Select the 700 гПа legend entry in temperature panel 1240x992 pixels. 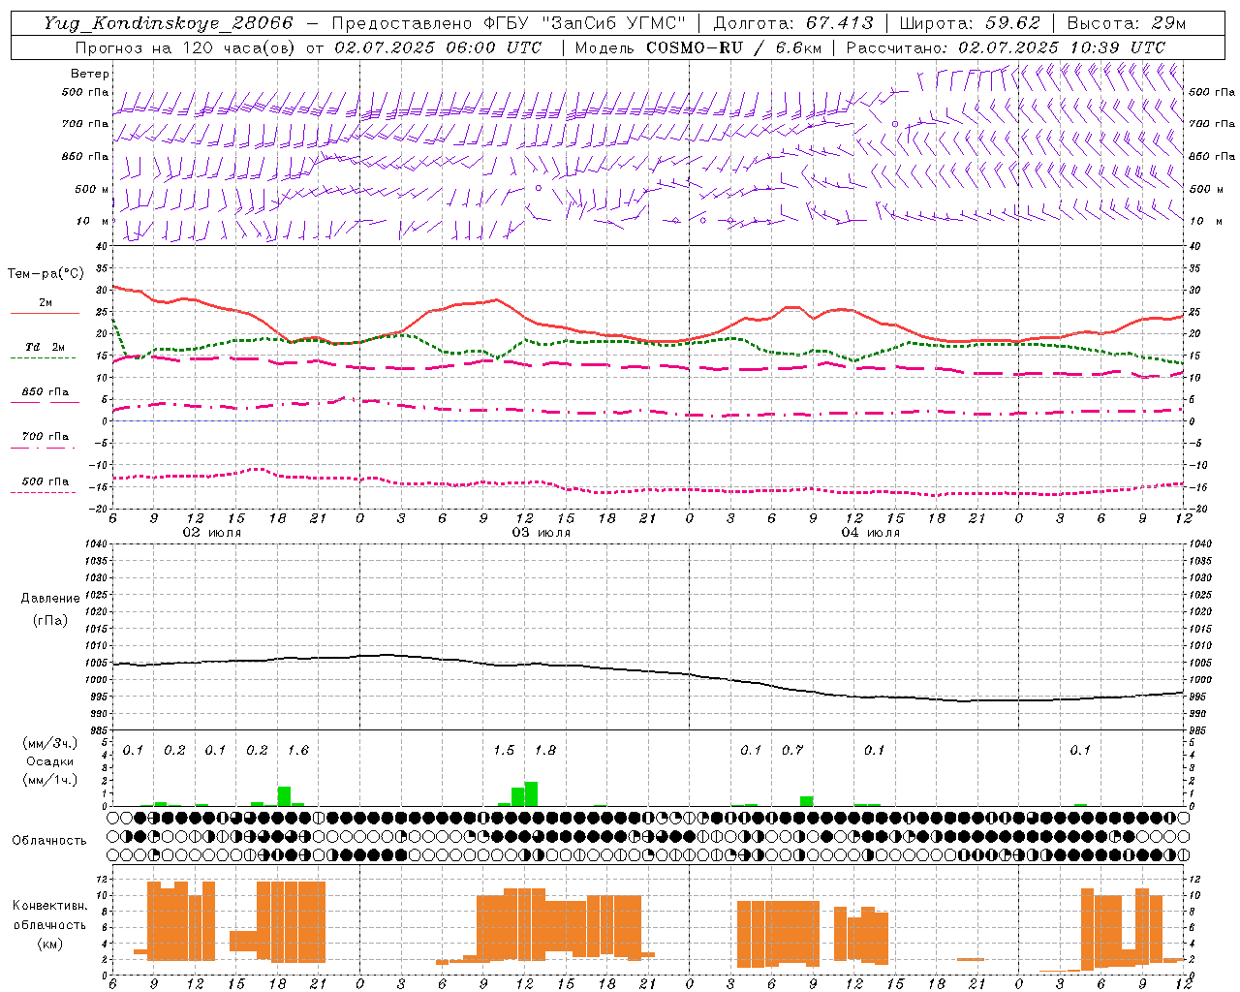click(x=45, y=437)
